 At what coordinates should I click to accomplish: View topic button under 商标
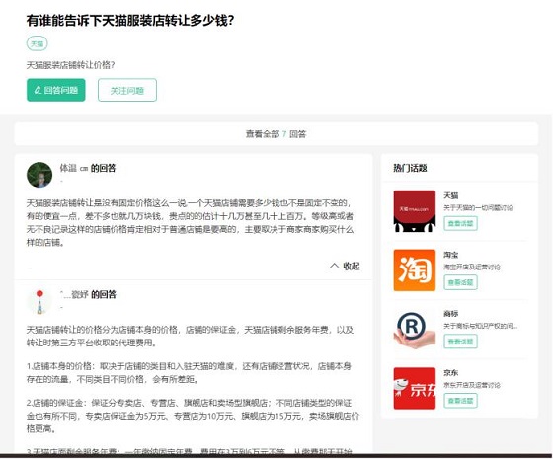[x=460, y=342]
